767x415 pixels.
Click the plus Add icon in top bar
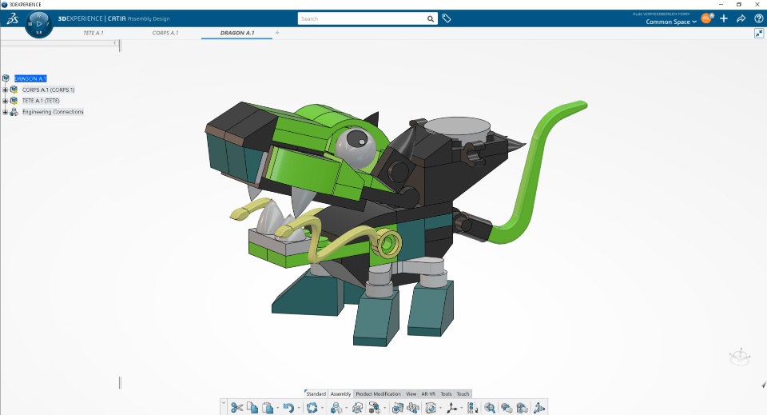pyautogui.click(x=724, y=18)
